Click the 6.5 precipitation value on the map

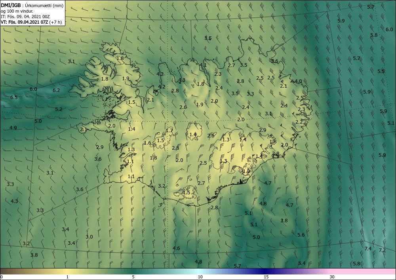pyautogui.click(x=14, y=98)
